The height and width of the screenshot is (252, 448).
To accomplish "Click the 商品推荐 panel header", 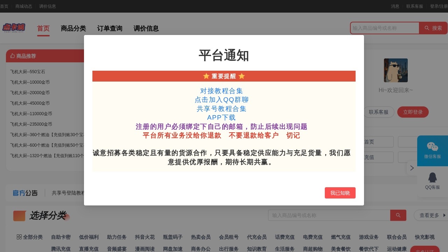I will 45,56.
